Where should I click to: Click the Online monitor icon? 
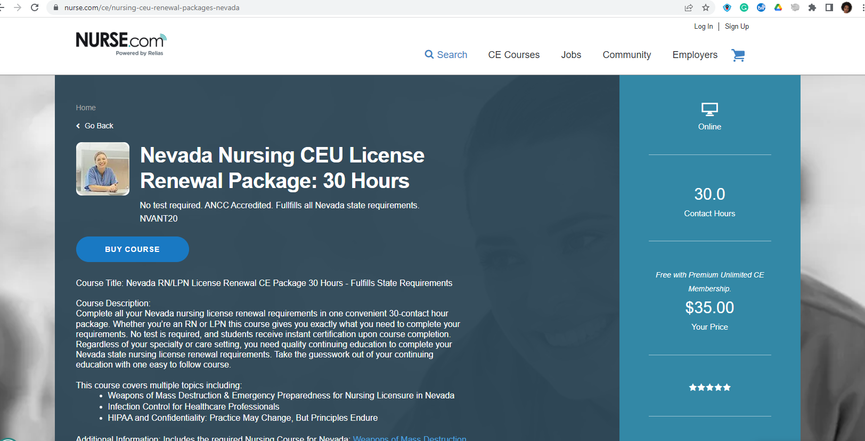(709, 110)
